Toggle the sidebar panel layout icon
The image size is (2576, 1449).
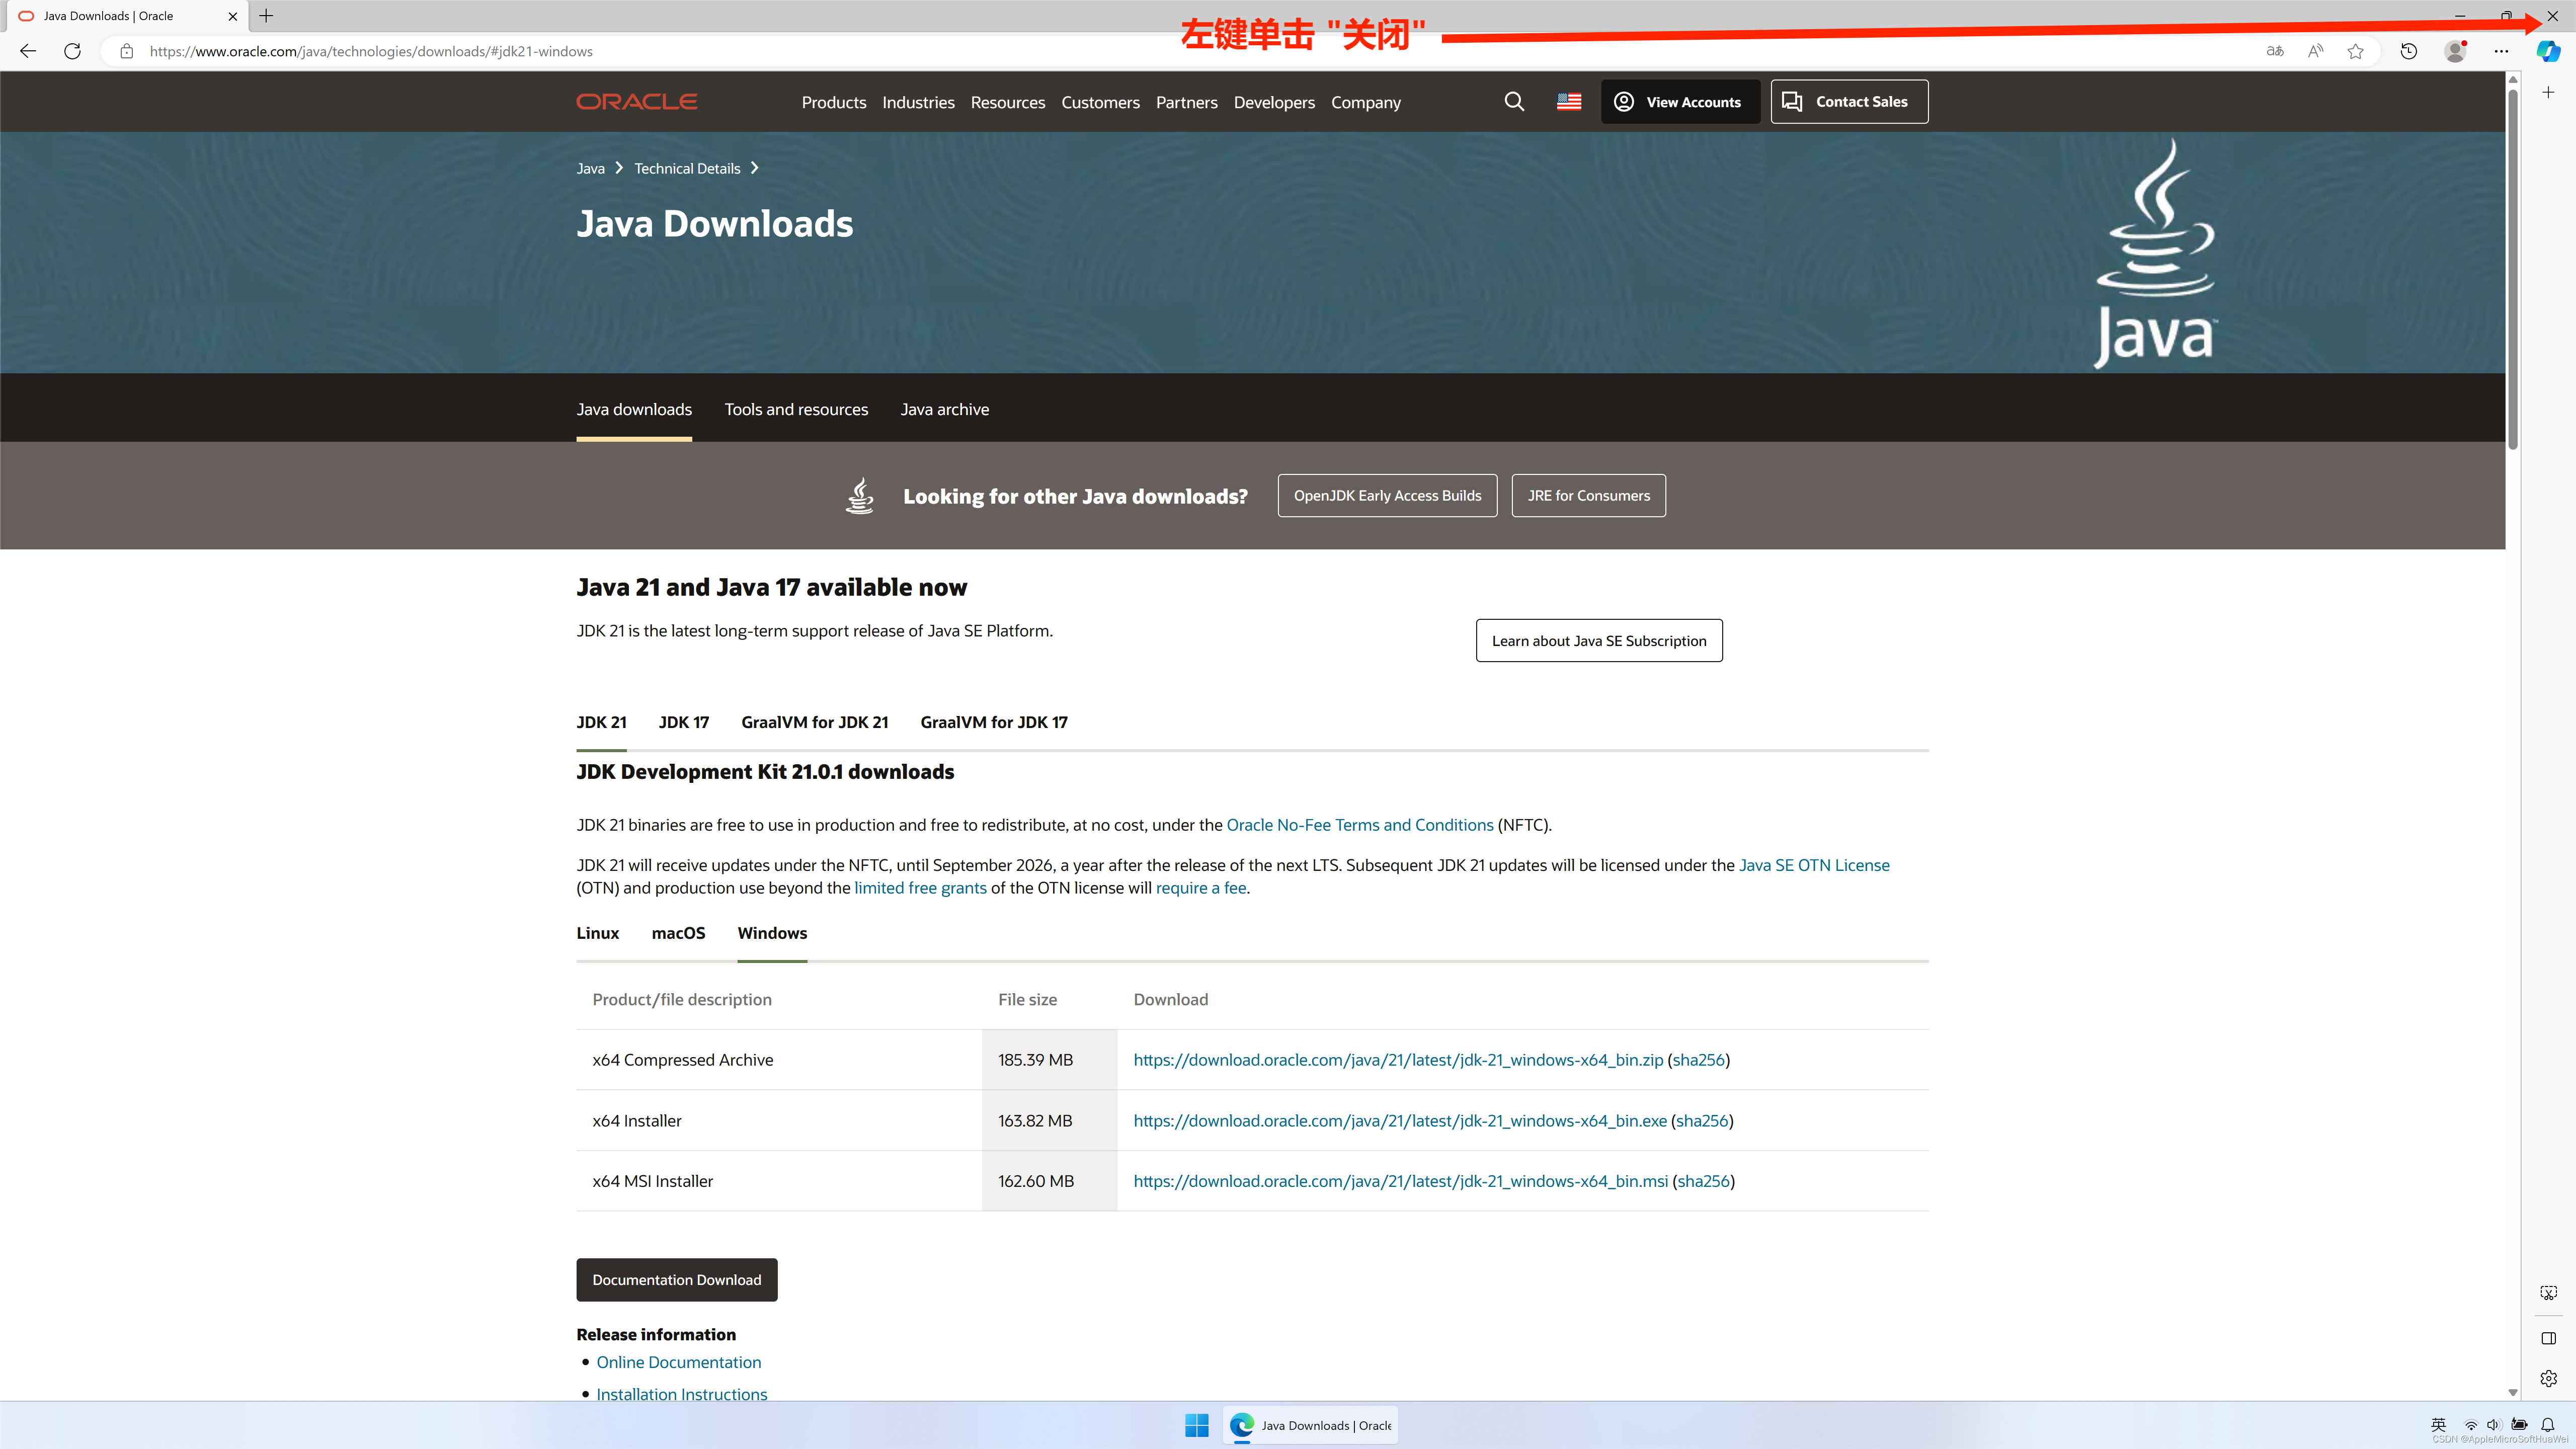tap(2548, 1338)
